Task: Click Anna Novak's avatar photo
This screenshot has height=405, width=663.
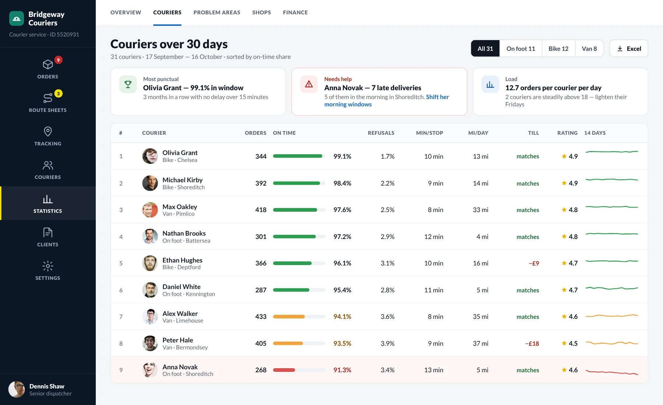Action: tap(150, 370)
